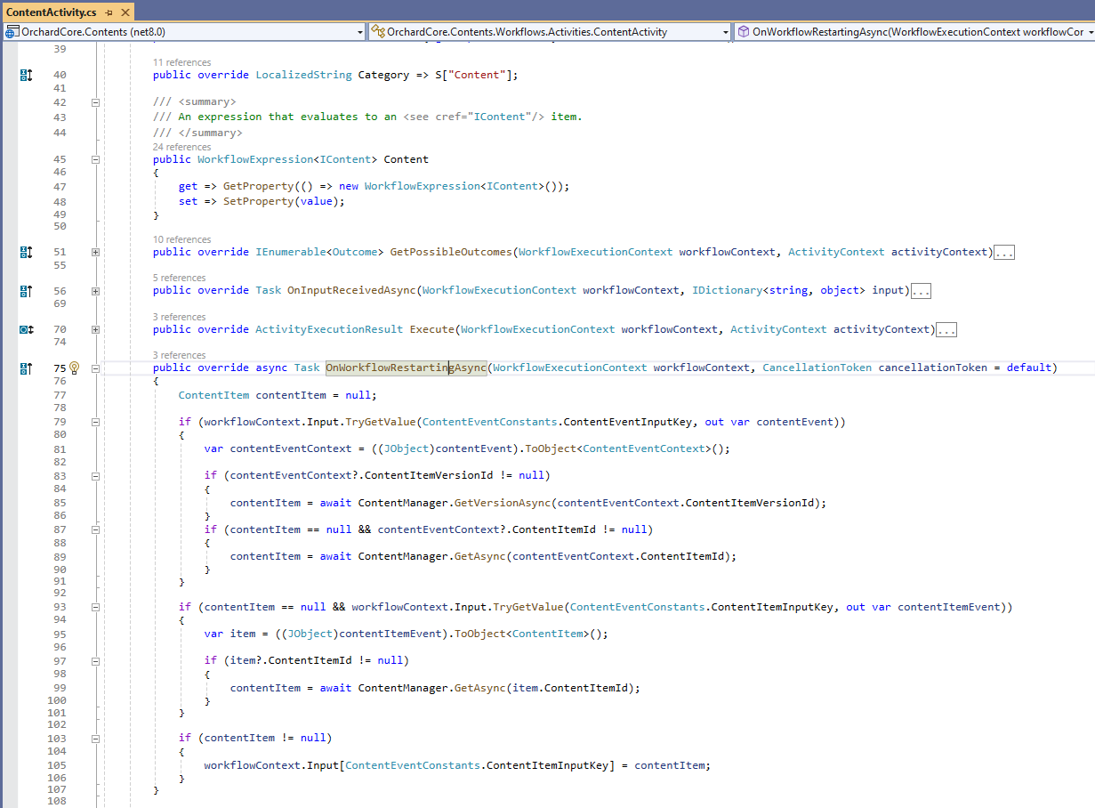Click CancellationToken type on line 75

[817, 368]
